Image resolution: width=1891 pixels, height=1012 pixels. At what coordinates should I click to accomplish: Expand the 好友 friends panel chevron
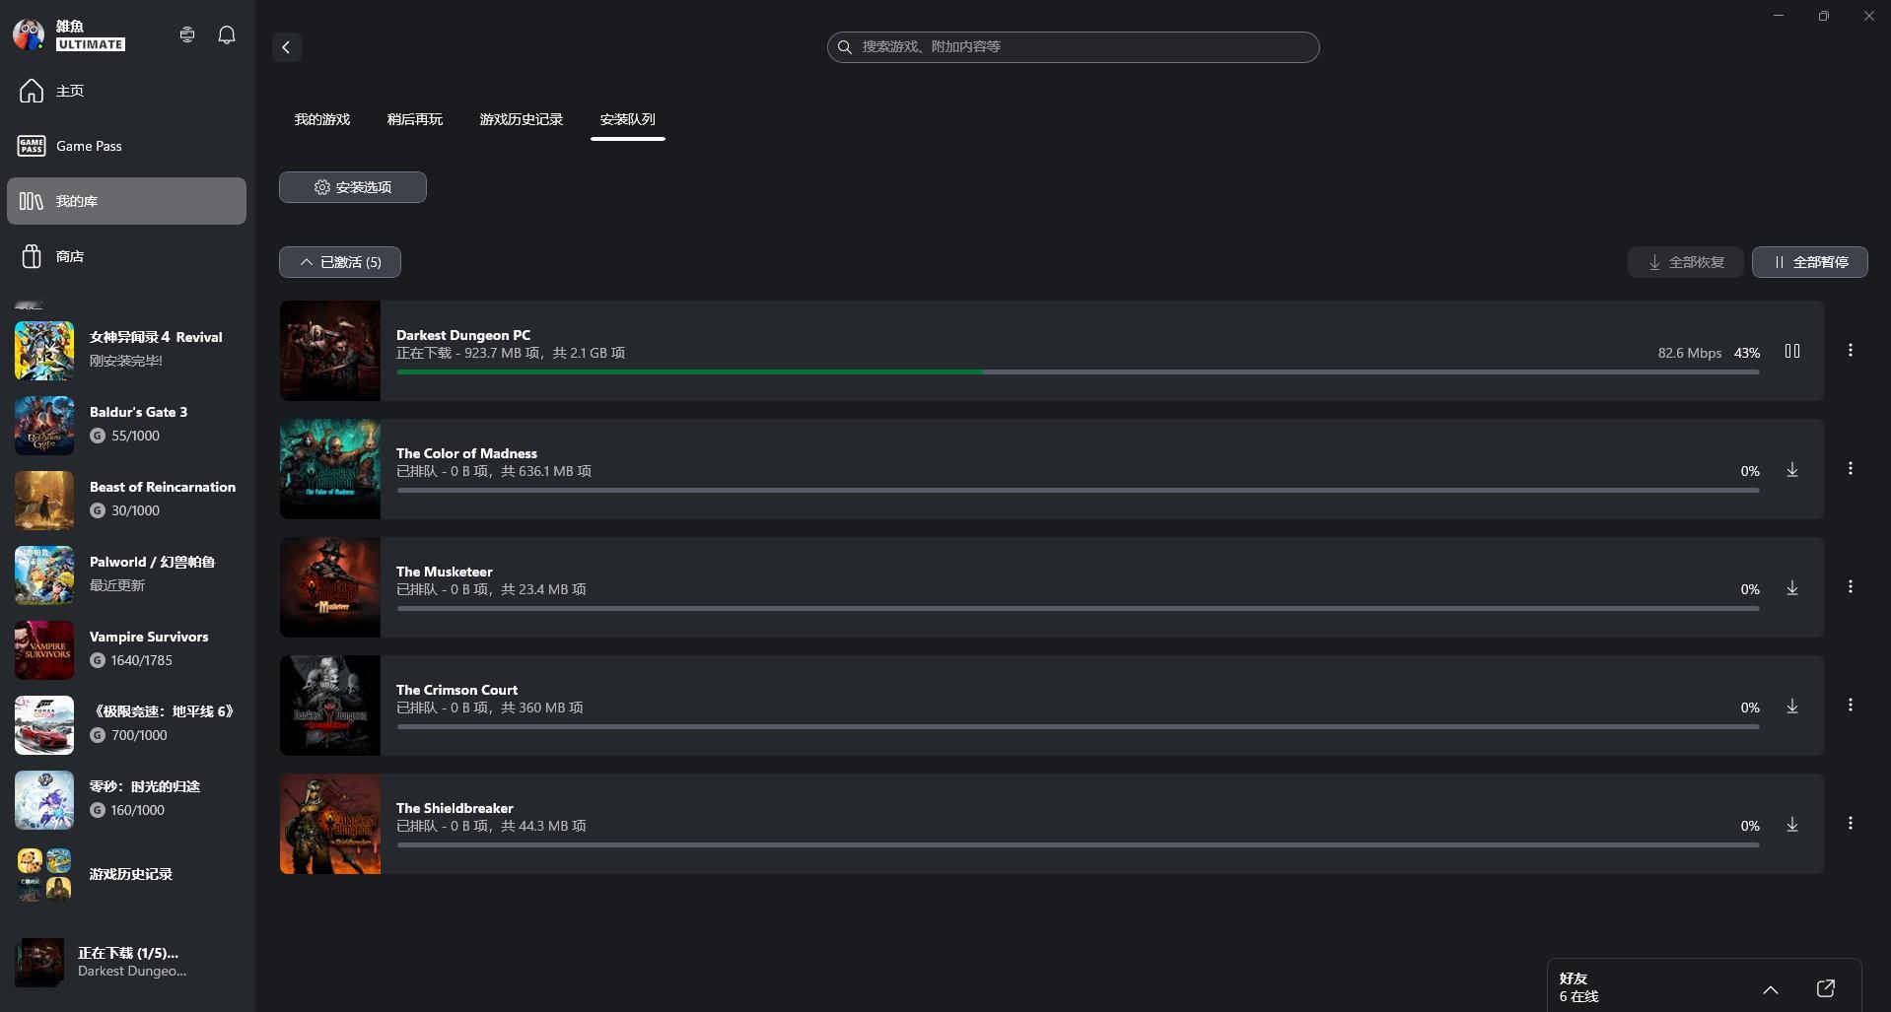tap(1771, 989)
